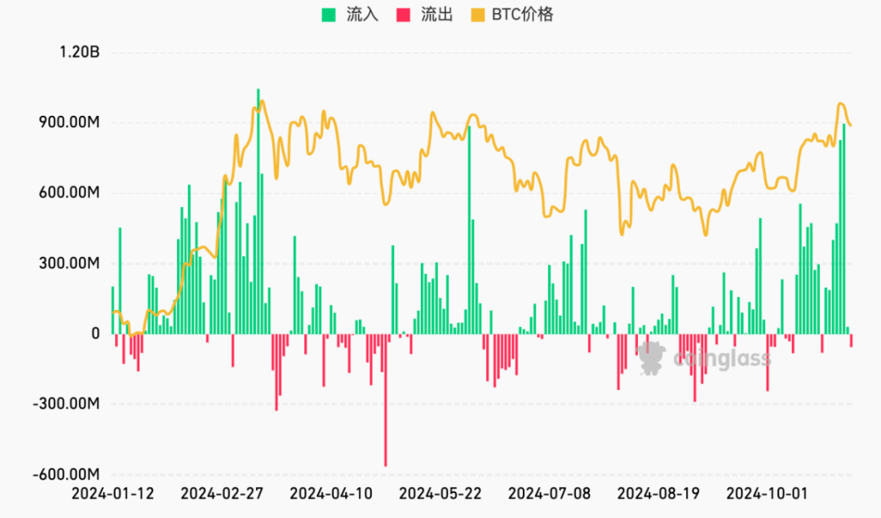Select the tallest green inflow bar above 900M
This screenshot has width=881, height=518.
[x=259, y=211]
